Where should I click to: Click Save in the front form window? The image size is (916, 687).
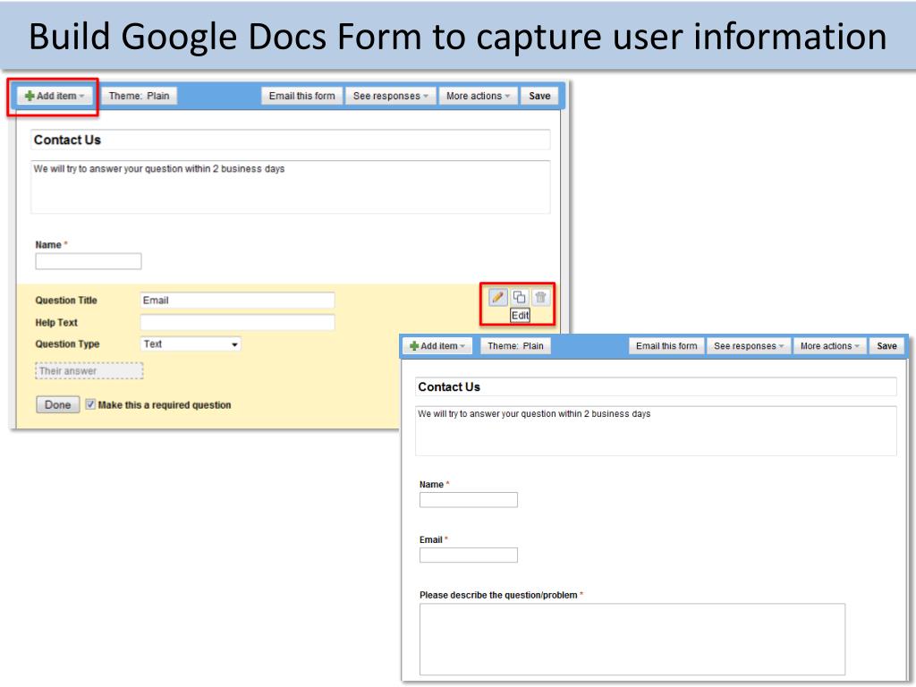[x=886, y=346]
